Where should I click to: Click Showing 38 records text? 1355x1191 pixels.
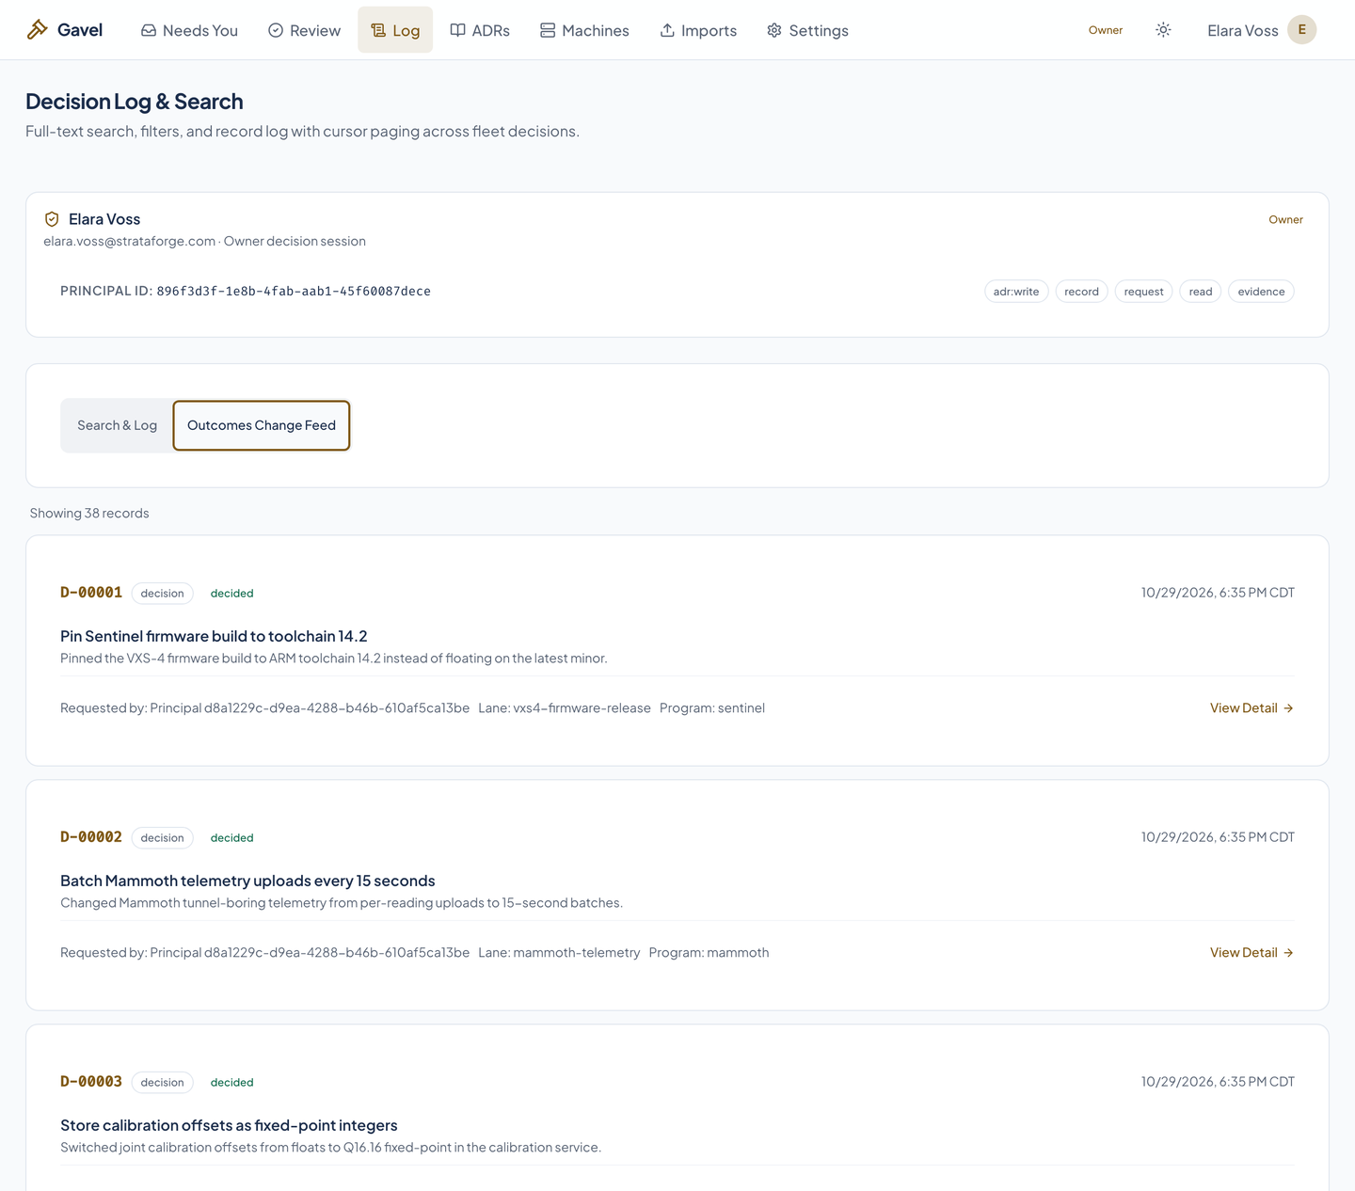[x=89, y=514]
